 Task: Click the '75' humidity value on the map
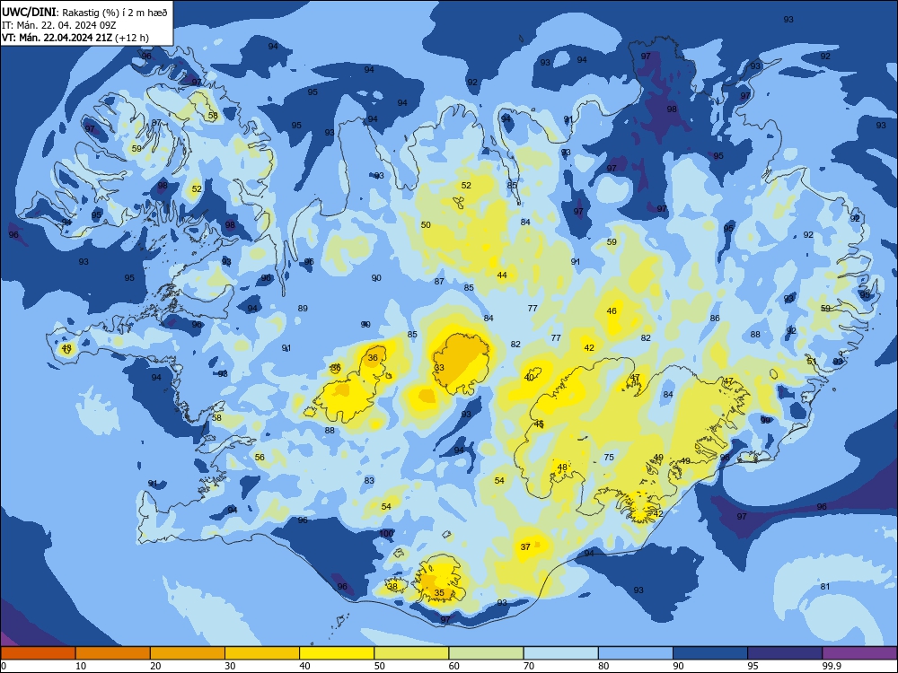tap(609, 458)
